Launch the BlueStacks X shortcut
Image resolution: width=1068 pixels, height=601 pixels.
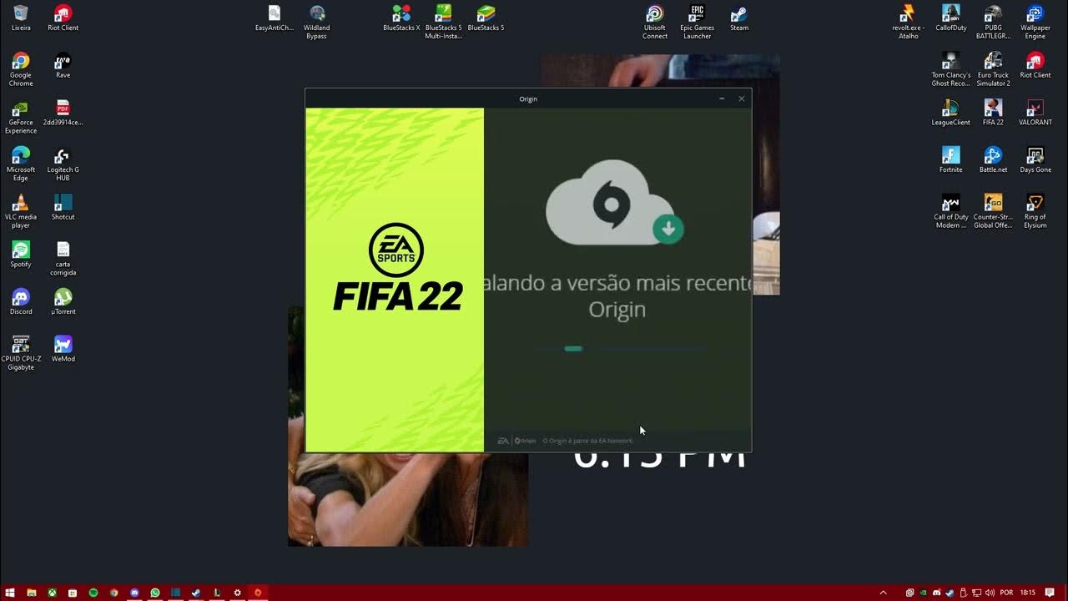pyautogui.click(x=401, y=18)
